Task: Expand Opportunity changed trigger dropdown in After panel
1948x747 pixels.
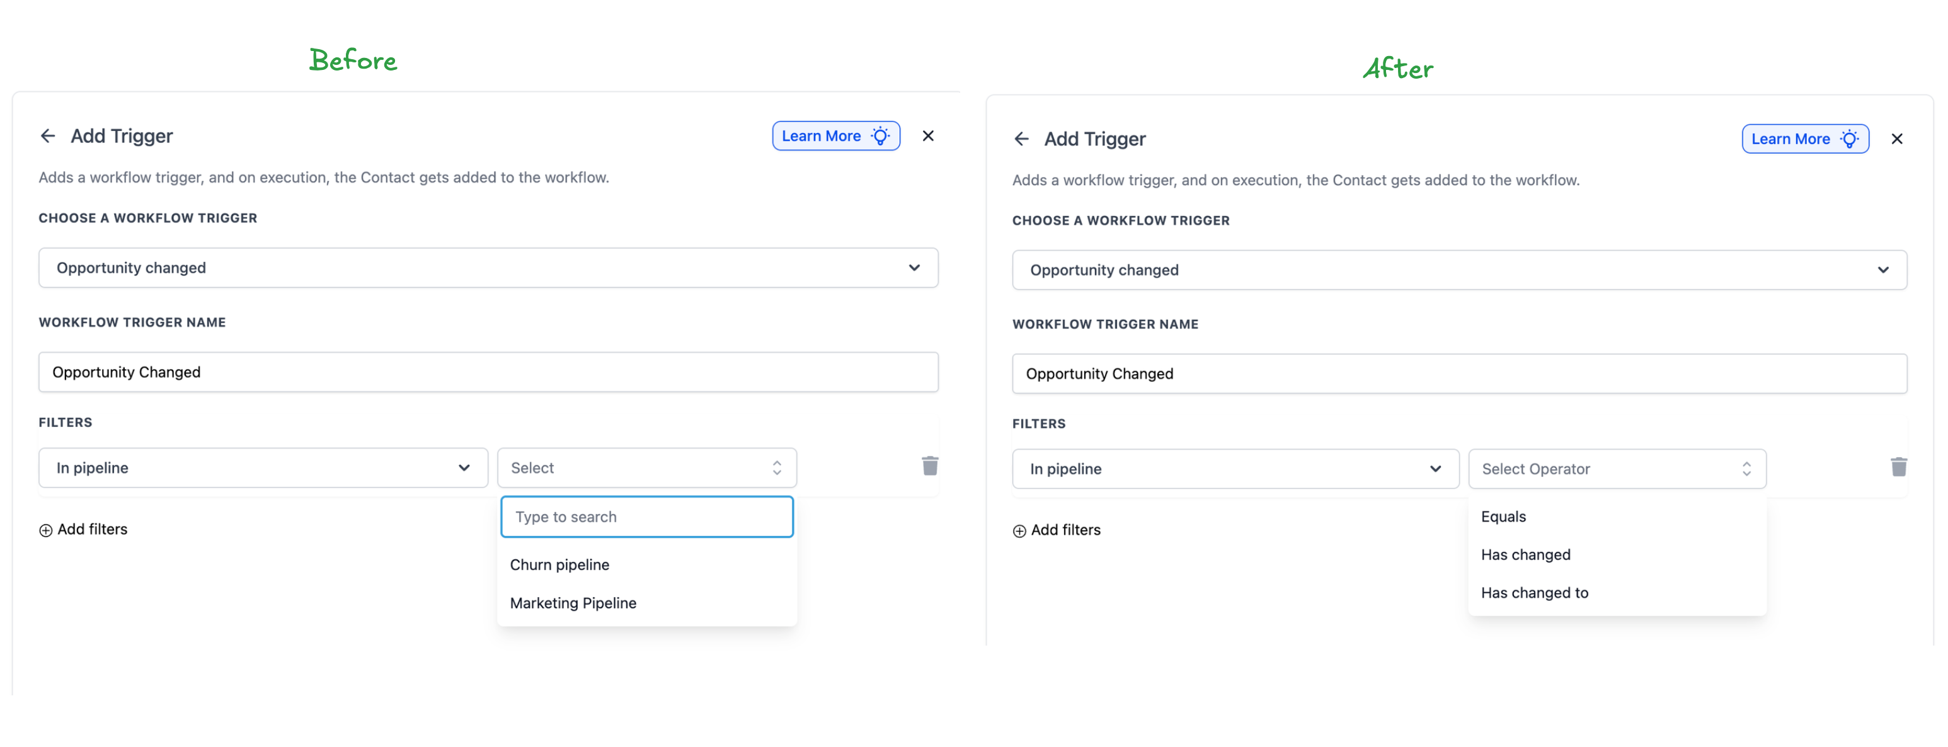Action: 1460,270
